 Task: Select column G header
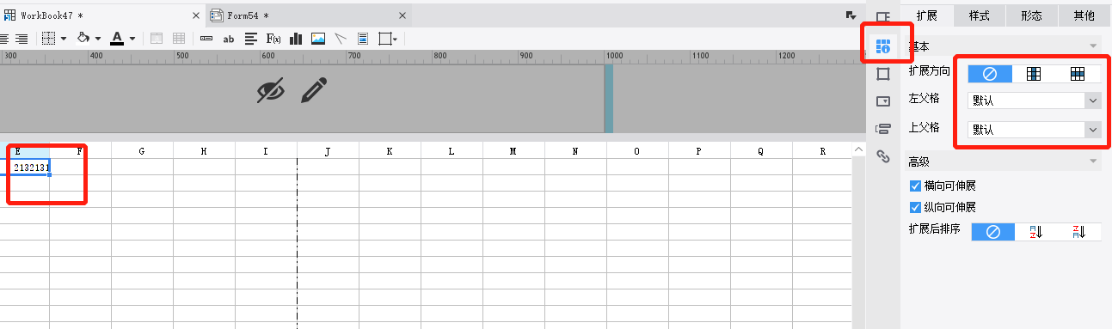142,151
